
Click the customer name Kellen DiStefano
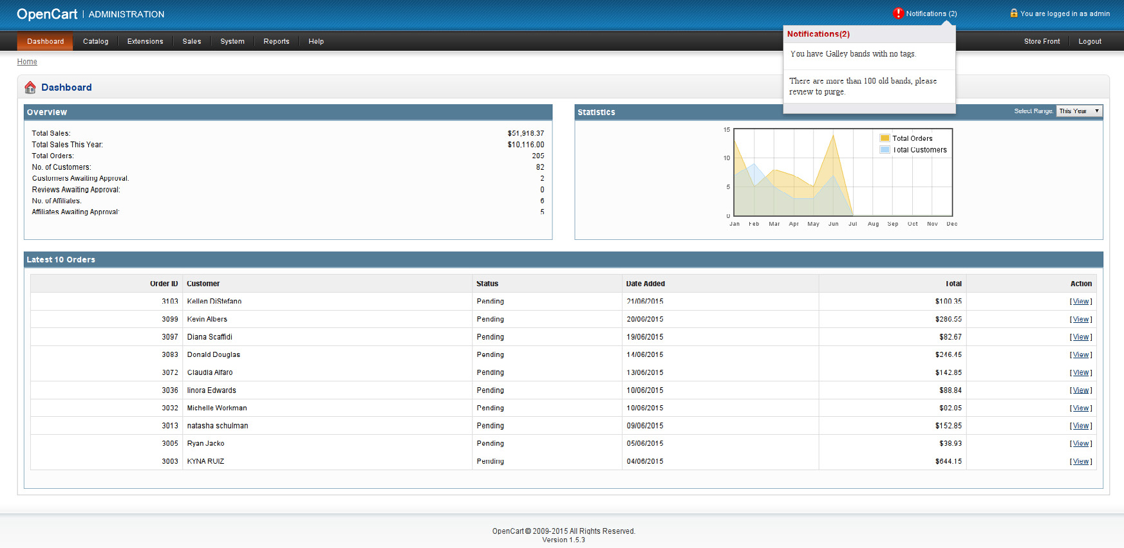coord(214,302)
